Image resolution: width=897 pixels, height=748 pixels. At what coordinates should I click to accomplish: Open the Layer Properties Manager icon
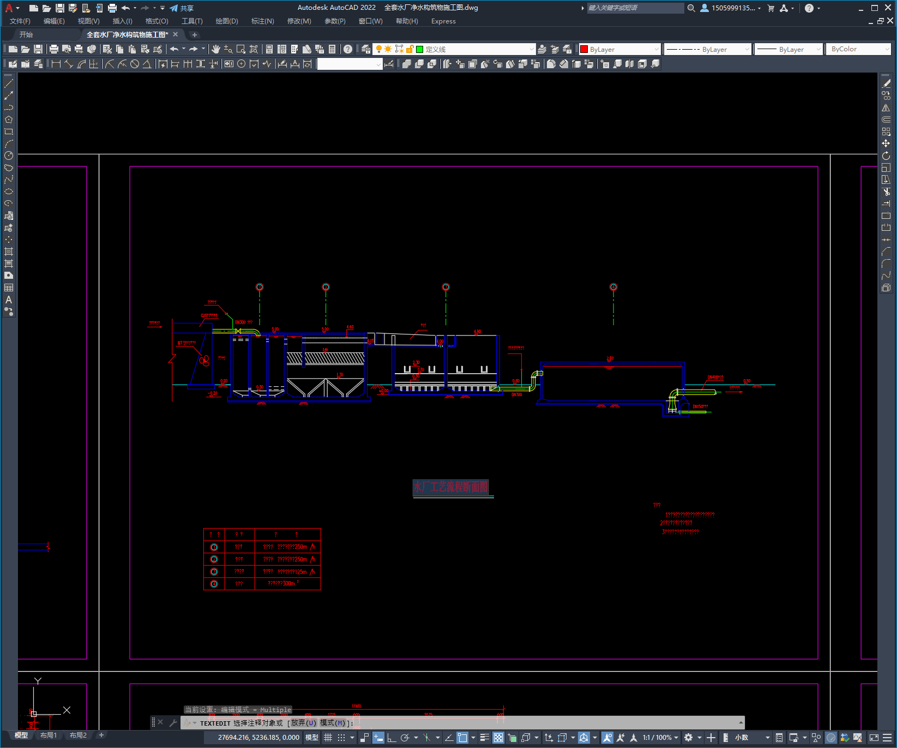point(366,49)
